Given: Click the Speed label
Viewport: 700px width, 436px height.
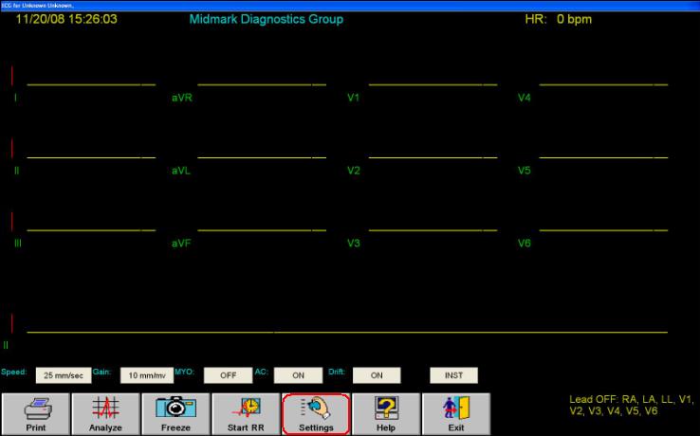Looking at the screenshot, I should pos(14,372).
